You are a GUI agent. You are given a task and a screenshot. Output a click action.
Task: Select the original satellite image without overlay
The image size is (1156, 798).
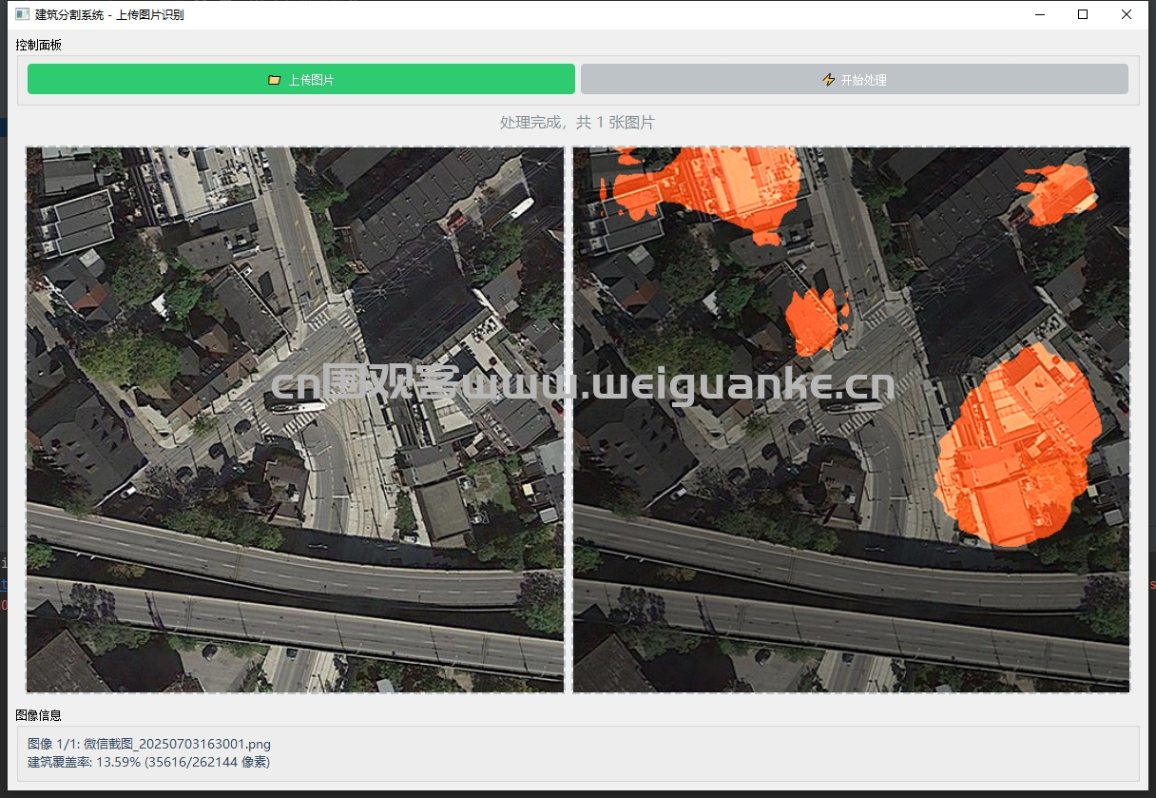coord(295,419)
